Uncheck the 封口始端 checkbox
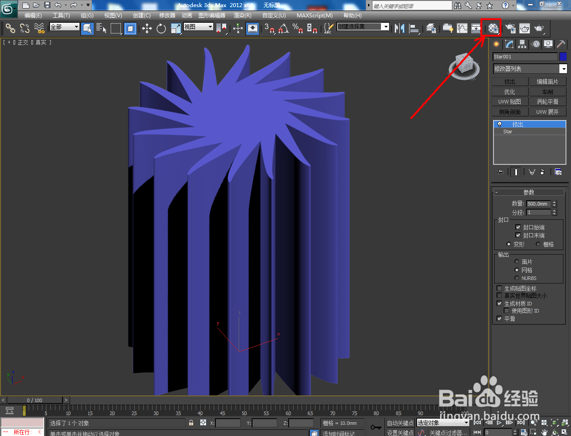Image resolution: width=571 pixels, height=436 pixels. (x=518, y=227)
